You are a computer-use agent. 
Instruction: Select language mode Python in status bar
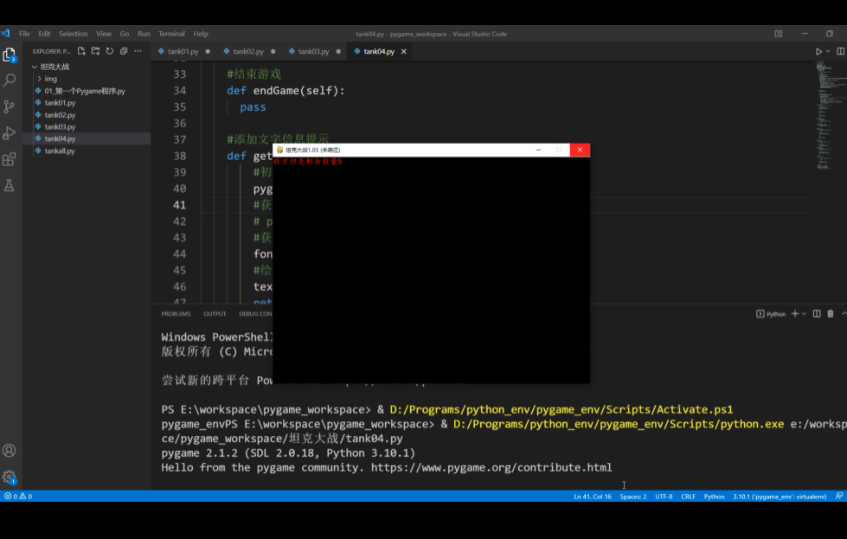click(x=714, y=497)
